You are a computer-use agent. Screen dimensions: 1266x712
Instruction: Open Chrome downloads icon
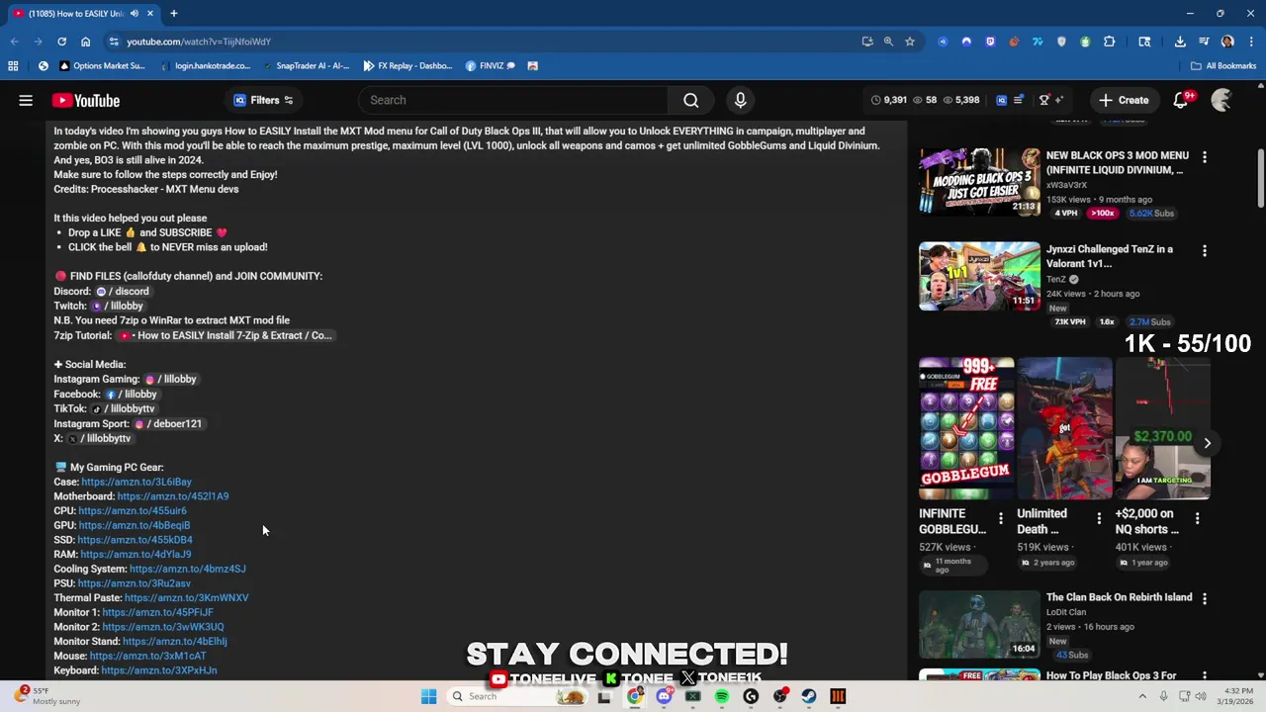tap(1180, 42)
